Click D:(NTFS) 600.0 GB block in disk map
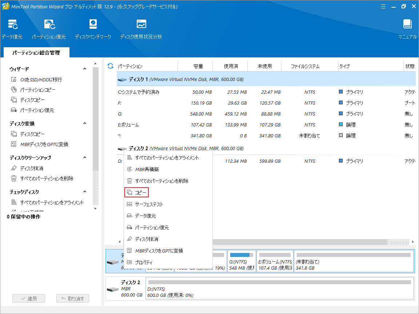Viewport: 419px width, 314px height. tap(279, 289)
